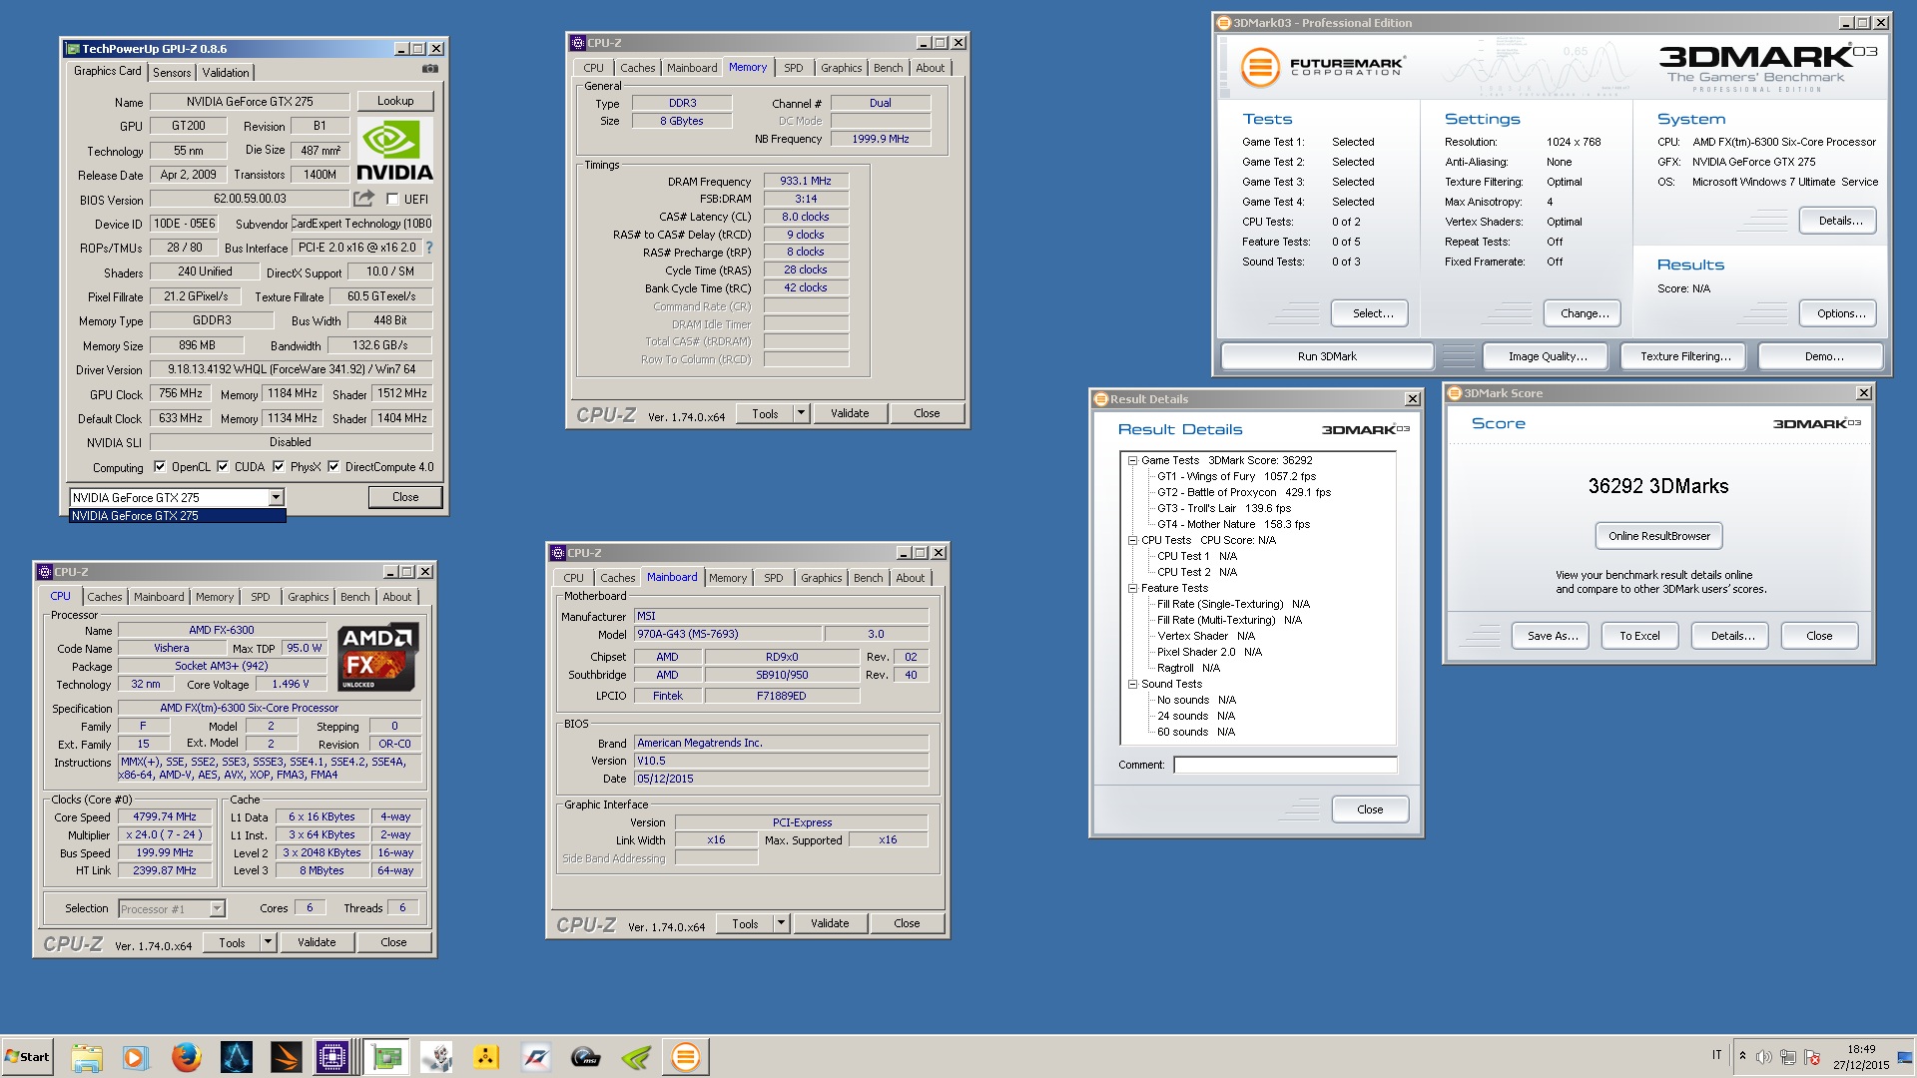
Task: Toggle the CUDA checkbox
Action: (x=223, y=467)
